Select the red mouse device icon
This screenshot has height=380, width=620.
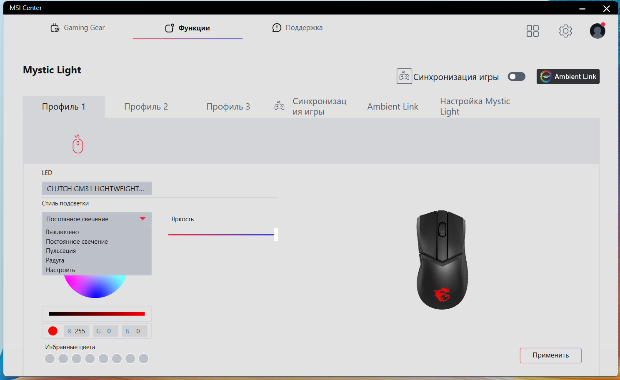78,144
